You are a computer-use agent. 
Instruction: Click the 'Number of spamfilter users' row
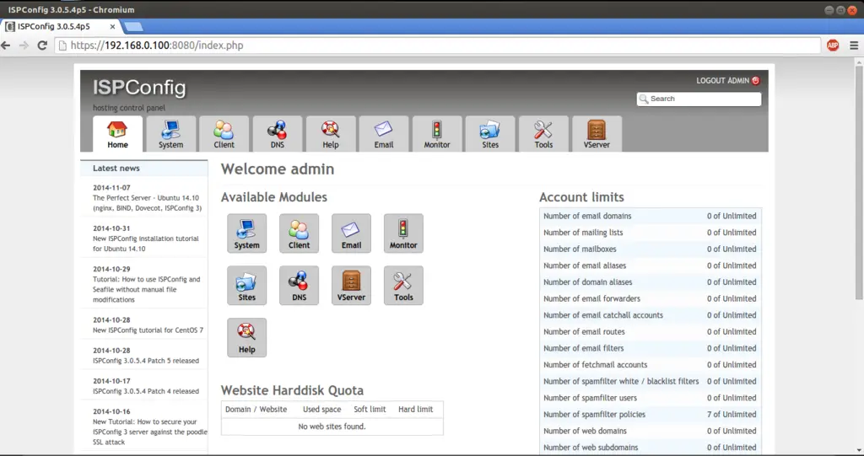tap(651, 398)
